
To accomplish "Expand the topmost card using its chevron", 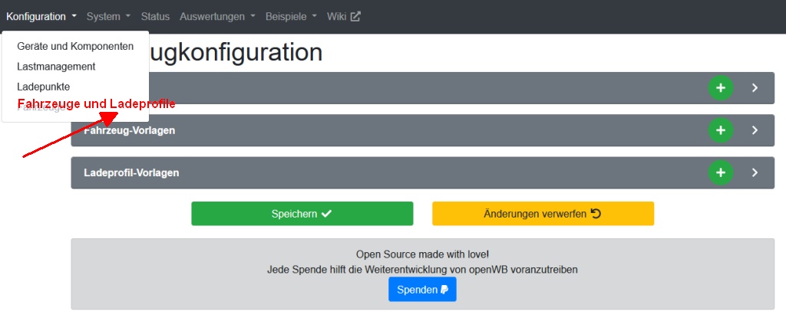I will tap(755, 88).
